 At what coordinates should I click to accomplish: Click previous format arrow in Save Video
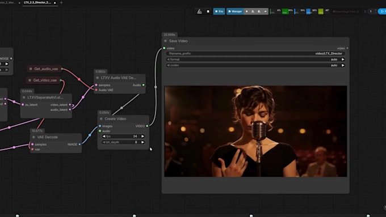pos(168,59)
